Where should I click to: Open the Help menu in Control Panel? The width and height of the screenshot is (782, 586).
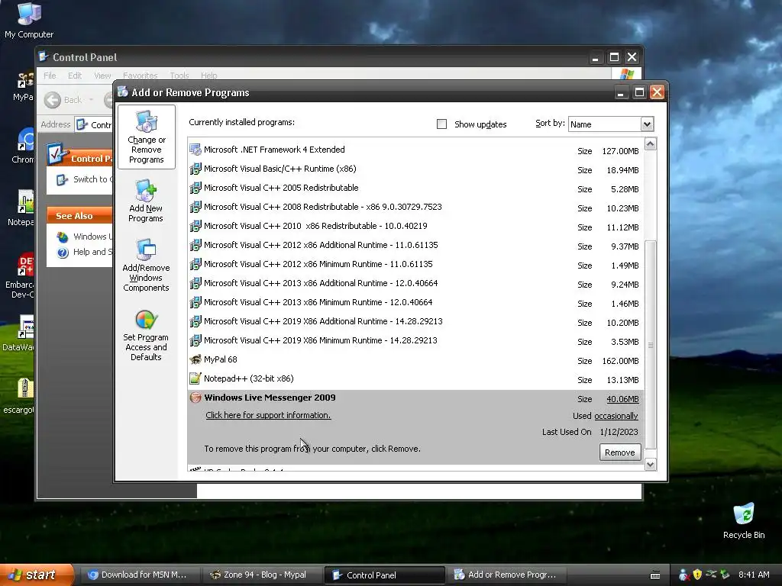(x=209, y=76)
